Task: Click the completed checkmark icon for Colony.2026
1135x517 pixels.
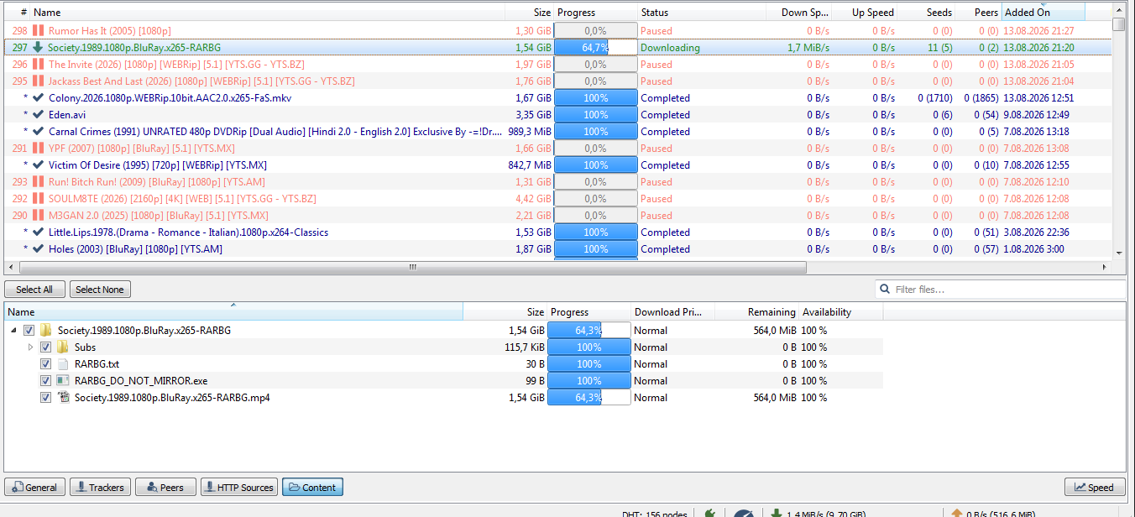Action: pyautogui.click(x=38, y=98)
